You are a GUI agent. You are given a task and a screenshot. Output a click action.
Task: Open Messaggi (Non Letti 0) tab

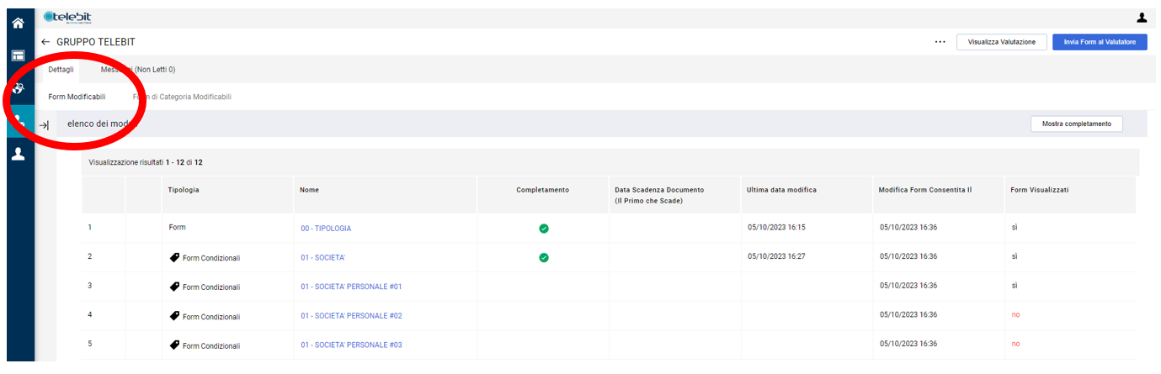tap(138, 70)
